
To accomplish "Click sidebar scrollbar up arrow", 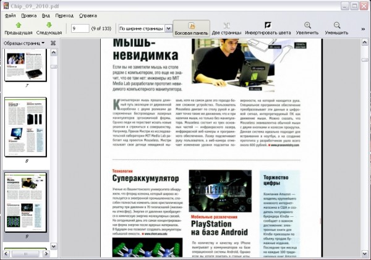I will 54,52.
